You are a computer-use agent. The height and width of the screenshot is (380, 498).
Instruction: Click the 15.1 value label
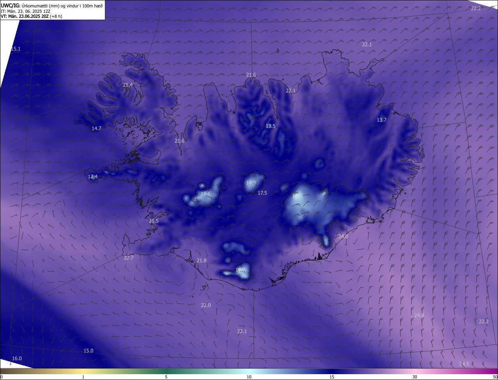15,49
